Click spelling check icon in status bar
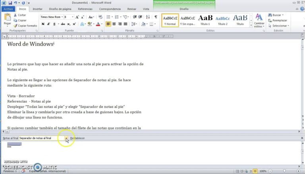Image resolution: width=305 pixels, height=174 pixels. coord(23,171)
